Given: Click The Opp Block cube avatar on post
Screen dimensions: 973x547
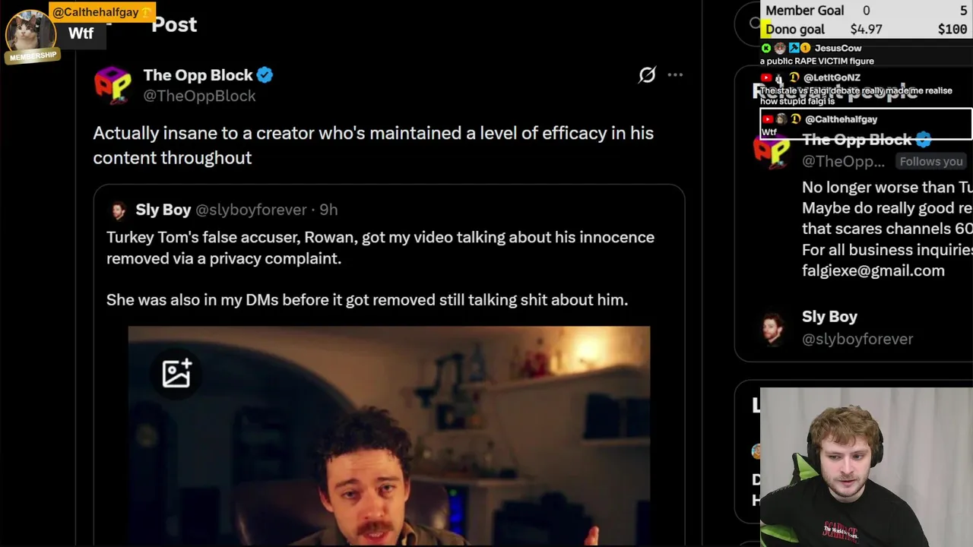Looking at the screenshot, I should [113, 85].
